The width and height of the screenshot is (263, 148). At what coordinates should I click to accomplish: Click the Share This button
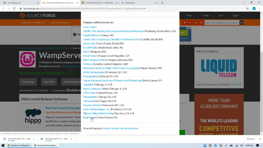pos(49,82)
